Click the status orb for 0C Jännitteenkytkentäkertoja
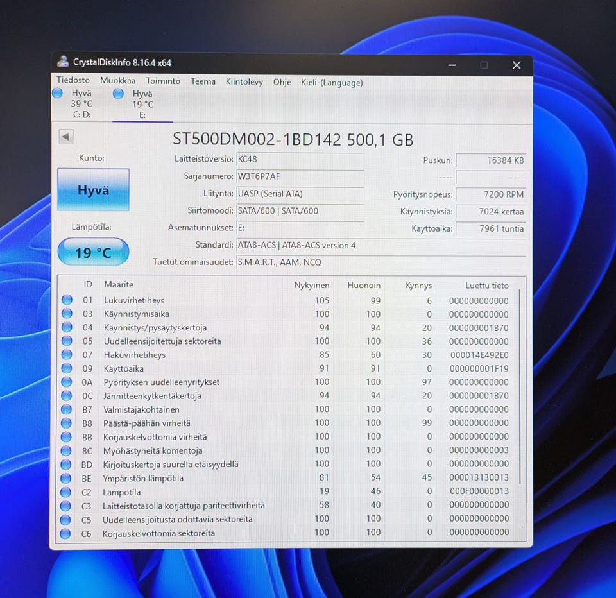This screenshot has width=616, height=598. click(x=66, y=395)
